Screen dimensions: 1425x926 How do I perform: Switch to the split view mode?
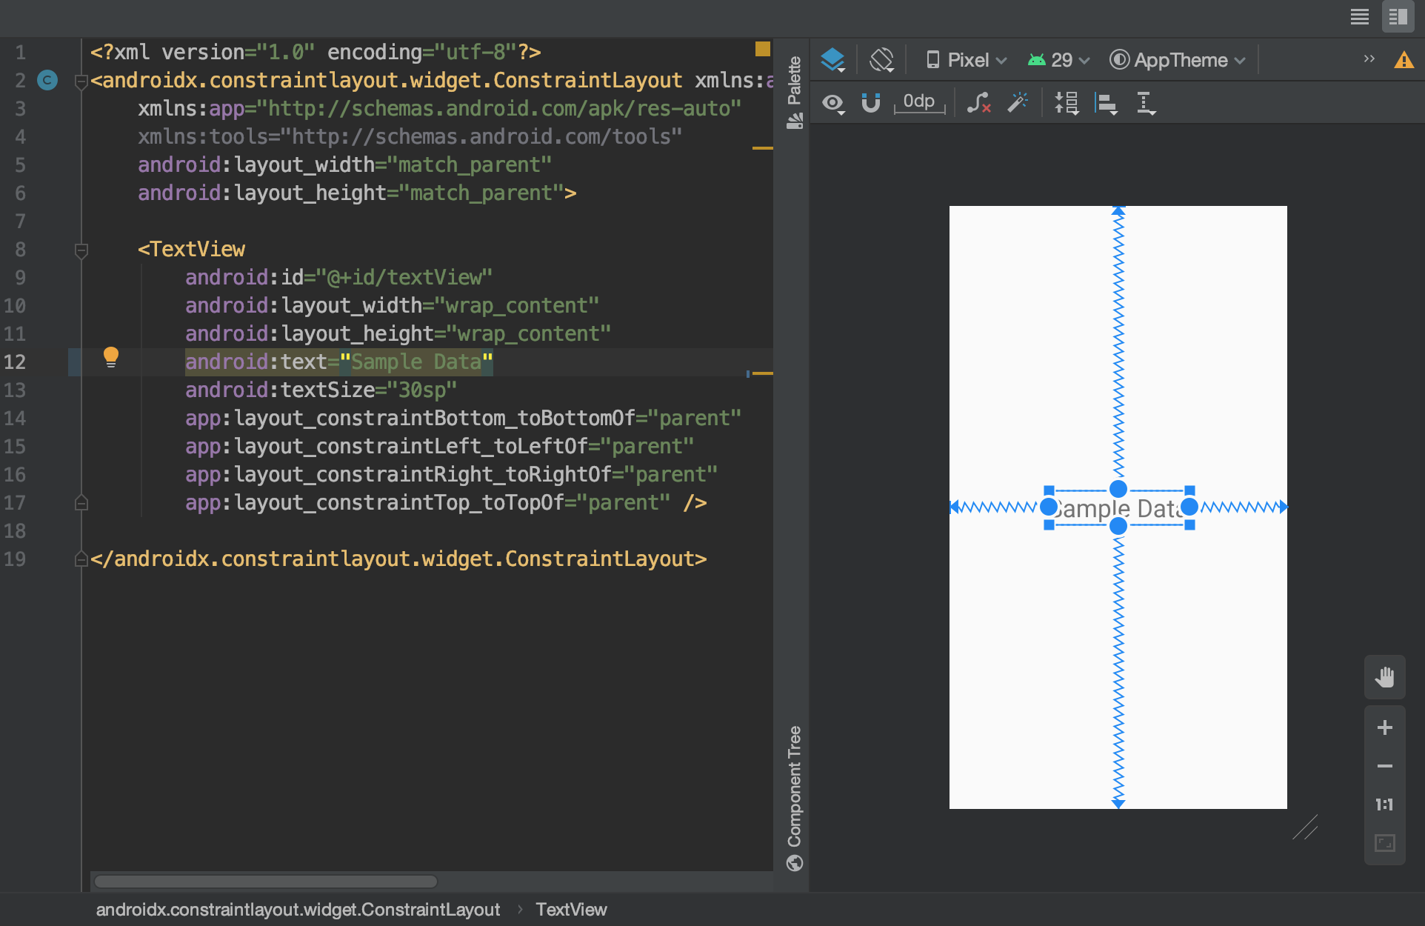1398,17
